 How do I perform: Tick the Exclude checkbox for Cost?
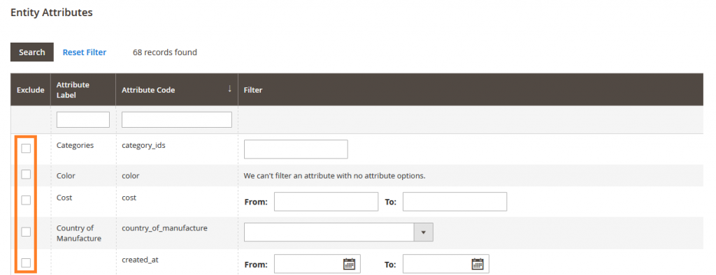[26, 200]
